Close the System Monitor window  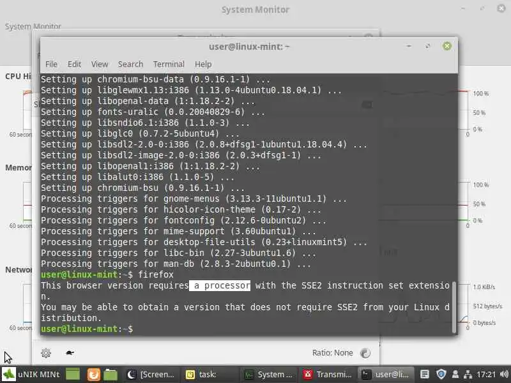tap(501, 8)
